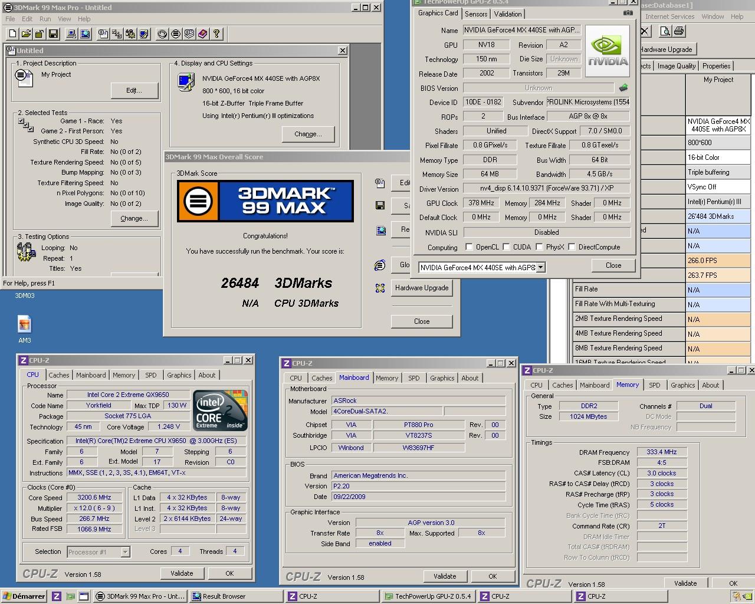This screenshot has height=604, width=755.
Task: Click the question mark help toolbar icon
Action: point(216,34)
